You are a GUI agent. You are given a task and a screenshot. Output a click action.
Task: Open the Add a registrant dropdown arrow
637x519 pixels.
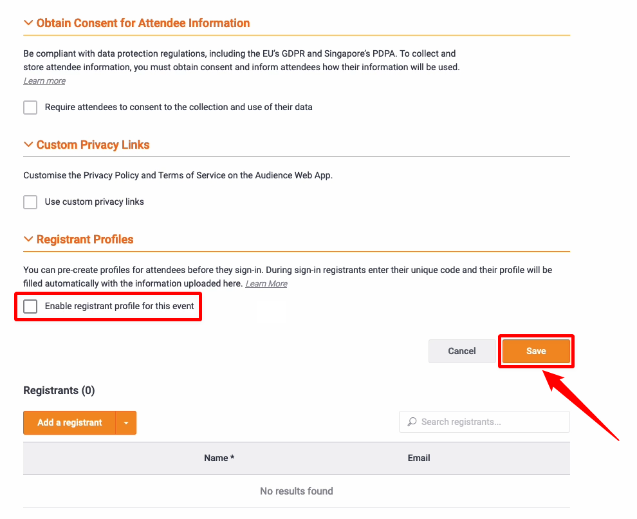pyautogui.click(x=126, y=423)
